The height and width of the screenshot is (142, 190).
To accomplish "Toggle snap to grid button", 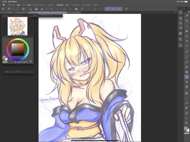I will (x=120, y=9).
